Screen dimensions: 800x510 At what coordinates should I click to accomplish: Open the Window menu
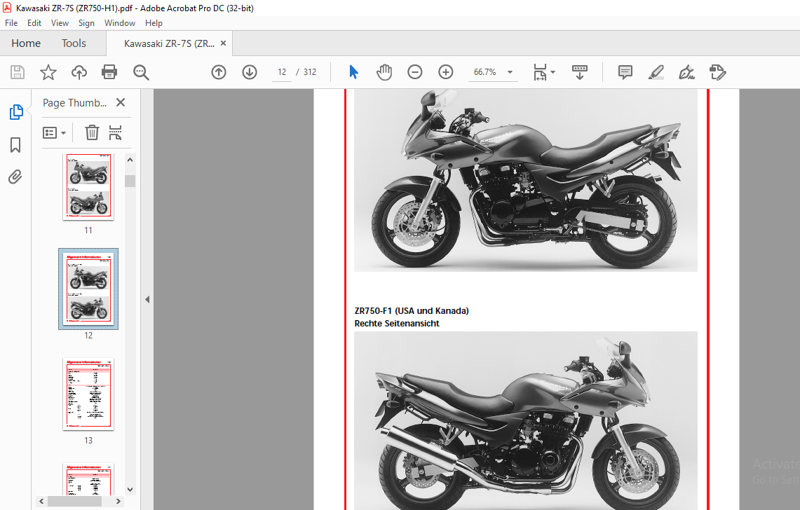[120, 23]
